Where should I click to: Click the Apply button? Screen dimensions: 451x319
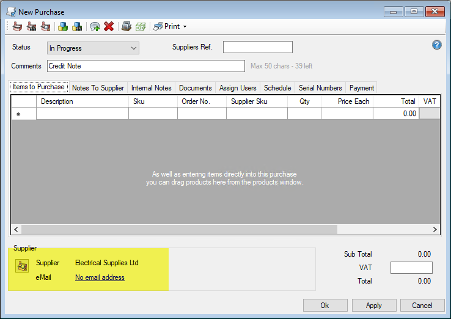tap(373, 305)
